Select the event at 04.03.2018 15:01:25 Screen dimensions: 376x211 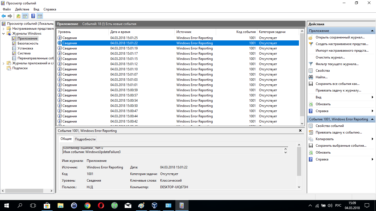(x=178, y=38)
